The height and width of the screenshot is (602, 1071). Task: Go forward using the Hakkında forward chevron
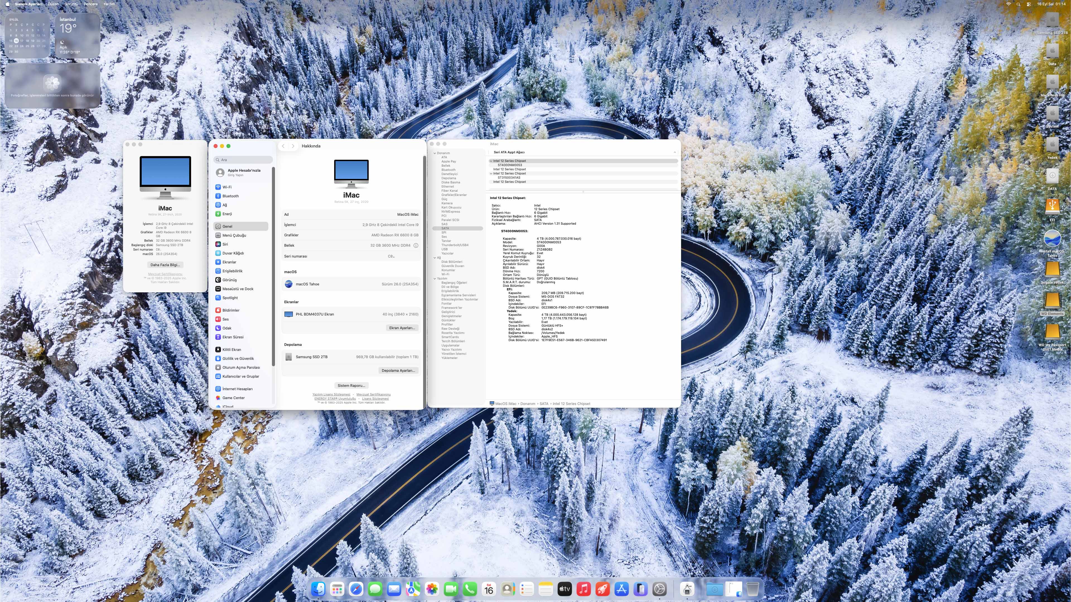293,146
